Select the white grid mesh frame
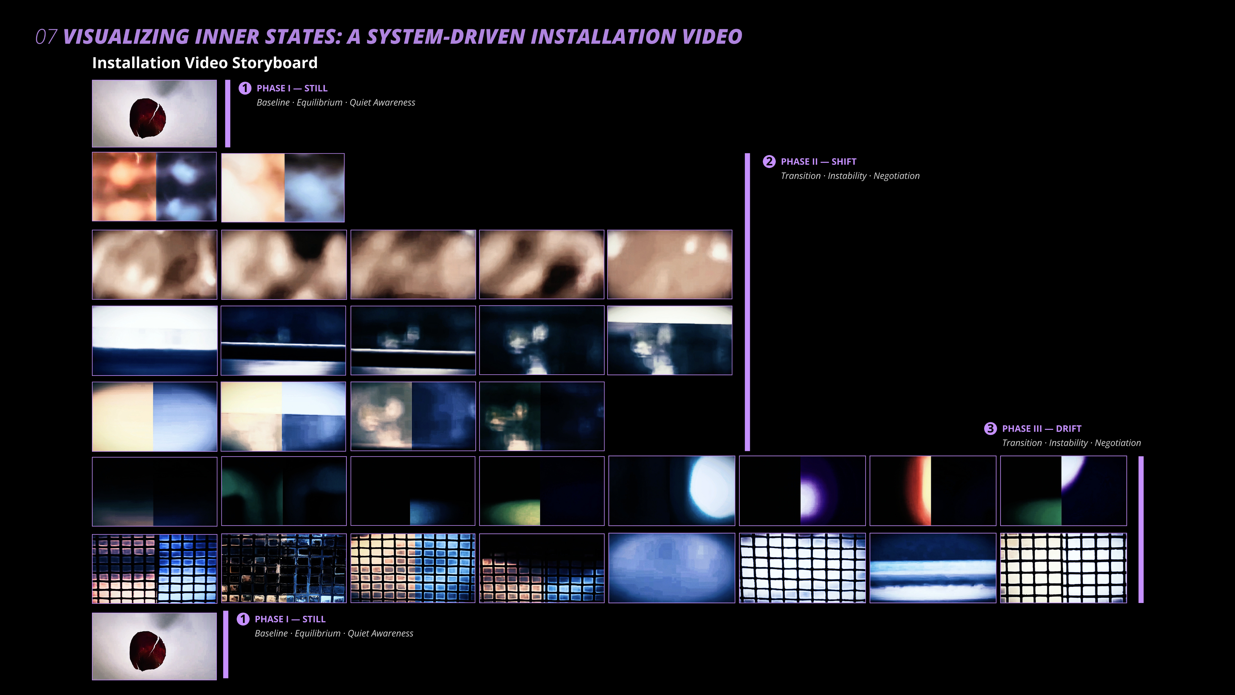This screenshot has width=1235, height=695. (802, 568)
